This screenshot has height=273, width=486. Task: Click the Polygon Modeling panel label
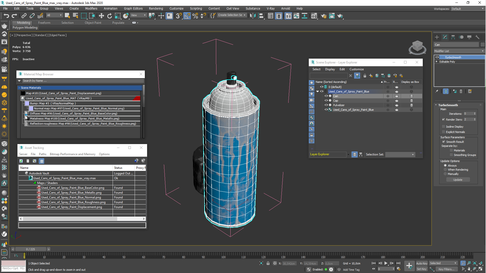click(x=25, y=28)
